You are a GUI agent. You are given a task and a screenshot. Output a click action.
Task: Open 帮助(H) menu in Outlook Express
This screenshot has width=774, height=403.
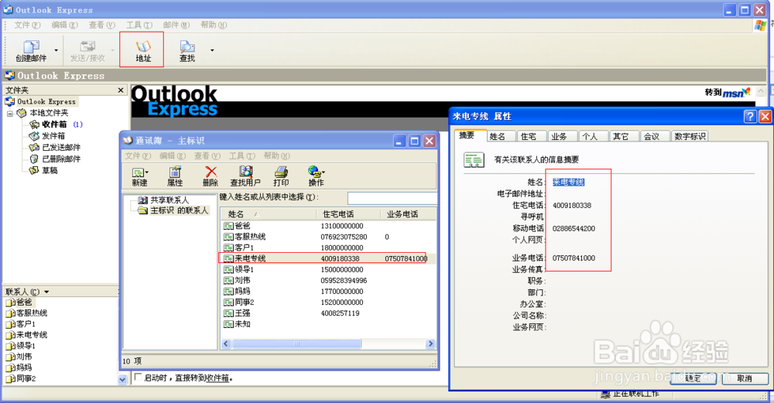click(214, 25)
